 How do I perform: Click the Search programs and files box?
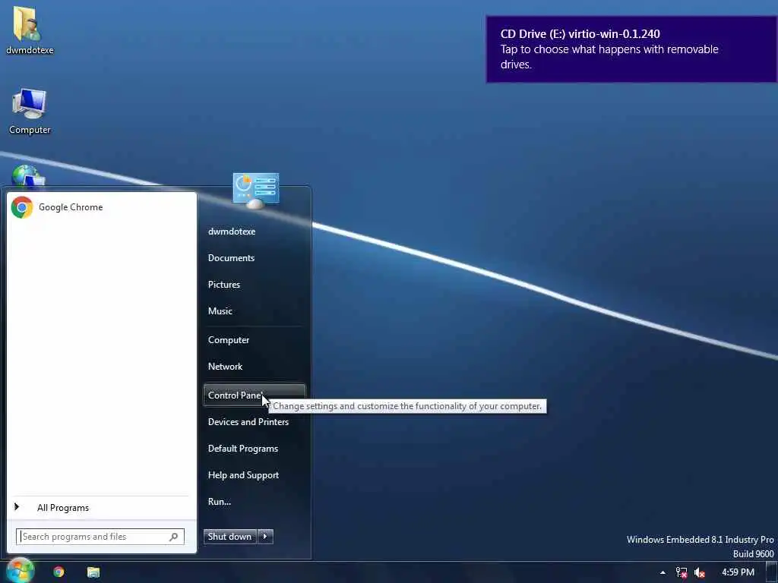100,537
